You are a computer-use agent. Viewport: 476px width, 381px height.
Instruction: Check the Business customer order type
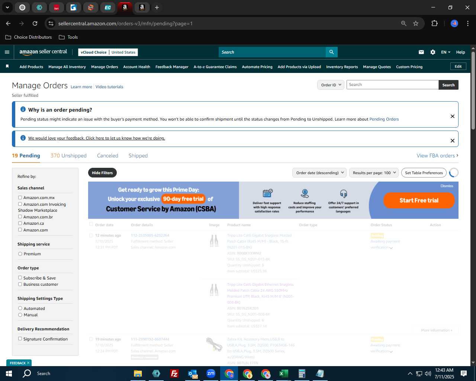20,284
